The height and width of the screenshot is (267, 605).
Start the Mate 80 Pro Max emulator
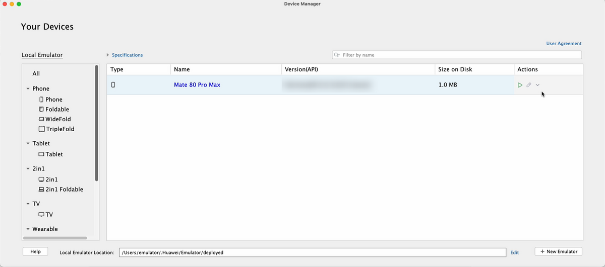pos(520,85)
